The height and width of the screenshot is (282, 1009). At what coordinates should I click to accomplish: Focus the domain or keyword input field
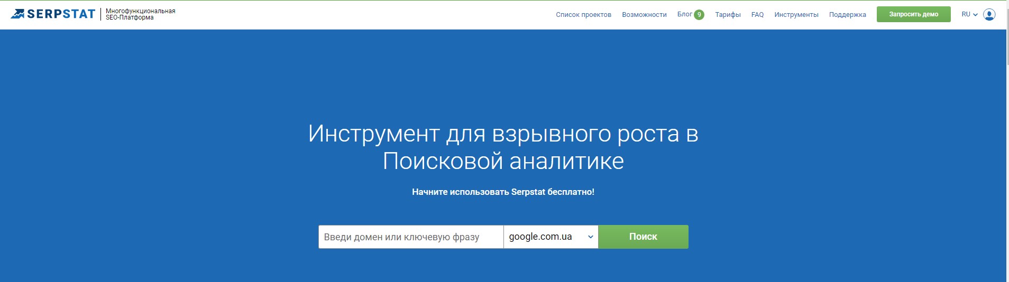[410, 237]
